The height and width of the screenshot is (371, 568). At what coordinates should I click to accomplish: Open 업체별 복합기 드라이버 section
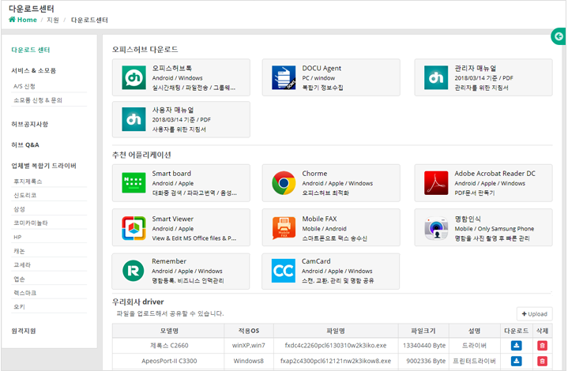(x=43, y=166)
